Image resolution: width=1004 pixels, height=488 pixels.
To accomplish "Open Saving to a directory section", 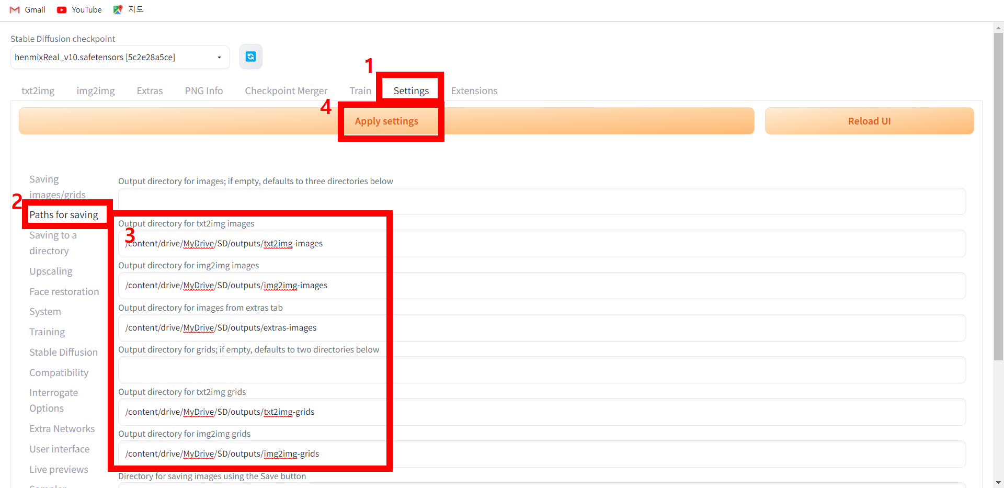I will [53, 243].
